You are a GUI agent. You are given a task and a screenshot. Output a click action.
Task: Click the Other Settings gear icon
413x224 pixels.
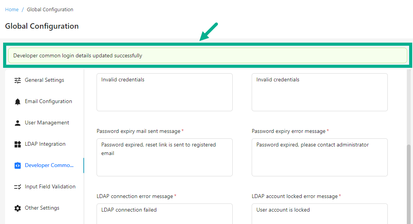click(x=17, y=208)
